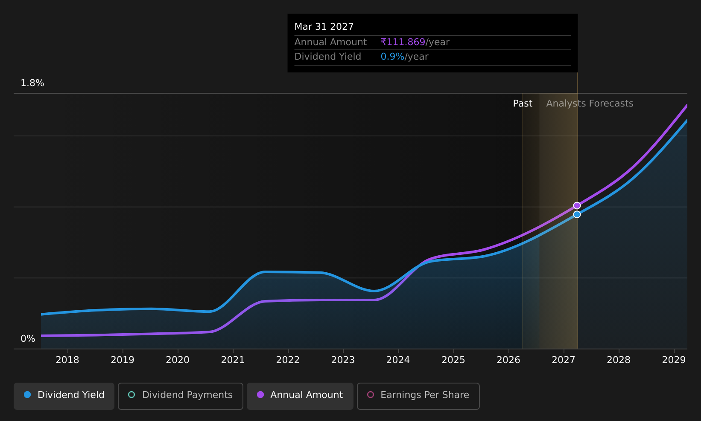Click the 2021 x-axis label
The height and width of the screenshot is (421, 701).
tap(233, 360)
